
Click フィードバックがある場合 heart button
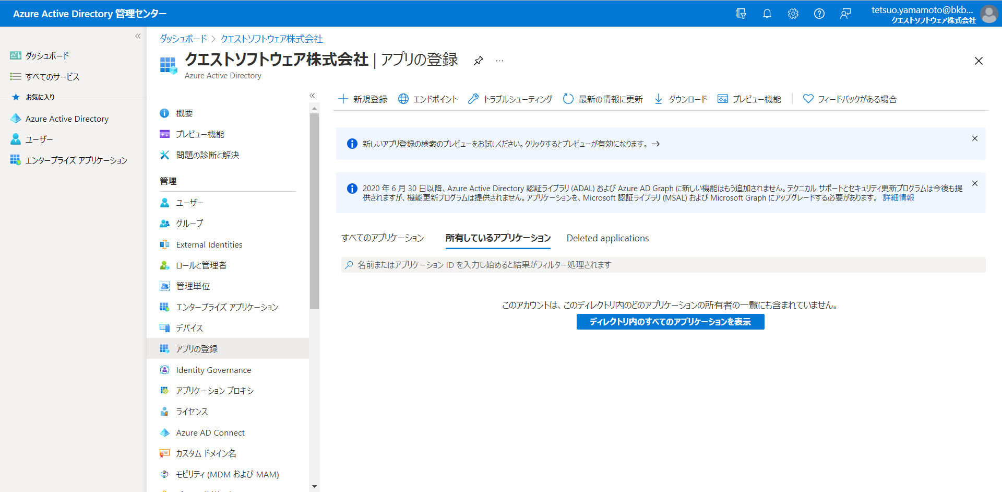[850, 99]
